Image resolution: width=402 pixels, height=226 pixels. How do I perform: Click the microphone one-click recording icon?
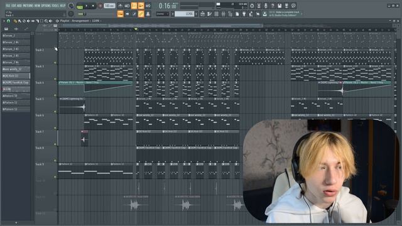266,6
